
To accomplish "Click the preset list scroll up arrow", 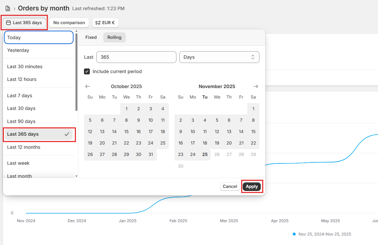I will pos(76,31).
